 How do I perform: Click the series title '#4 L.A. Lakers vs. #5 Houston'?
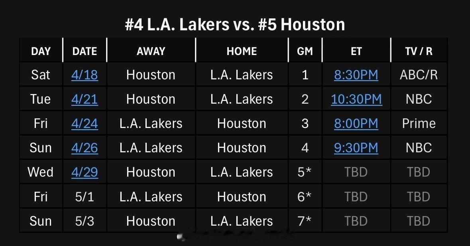pyautogui.click(x=235, y=25)
